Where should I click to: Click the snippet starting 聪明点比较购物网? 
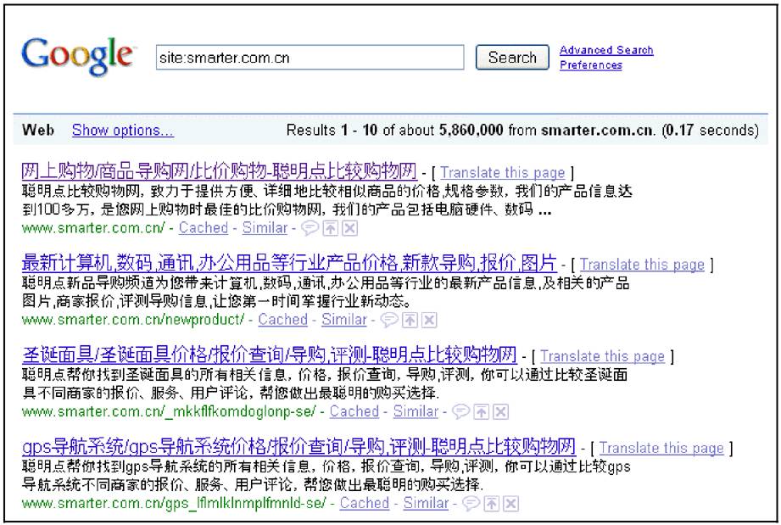(326, 200)
